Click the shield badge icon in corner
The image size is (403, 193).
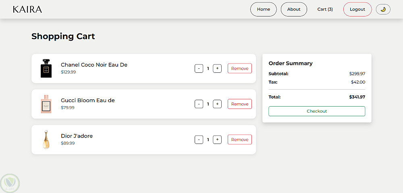pyautogui.click(x=10, y=183)
